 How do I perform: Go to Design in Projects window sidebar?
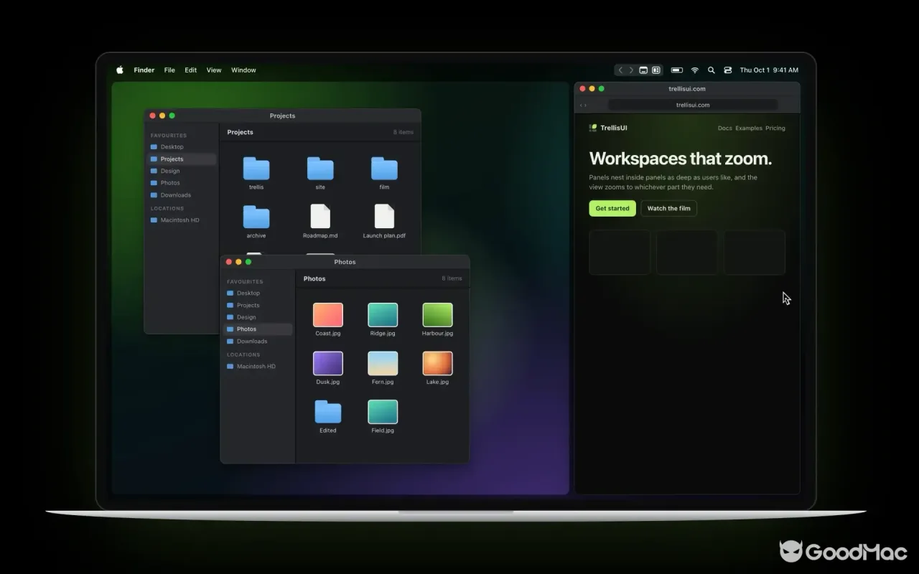click(x=182, y=171)
